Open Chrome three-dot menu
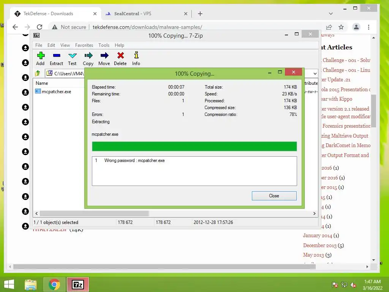 pyautogui.click(x=368, y=27)
